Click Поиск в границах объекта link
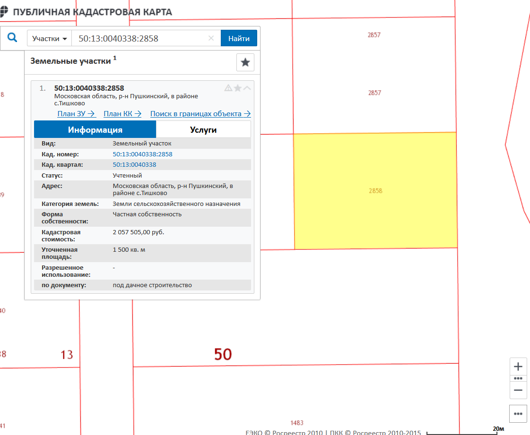530x435 pixels. 200,113
